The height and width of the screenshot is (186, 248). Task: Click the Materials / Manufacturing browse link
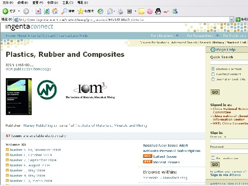click(165, 178)
